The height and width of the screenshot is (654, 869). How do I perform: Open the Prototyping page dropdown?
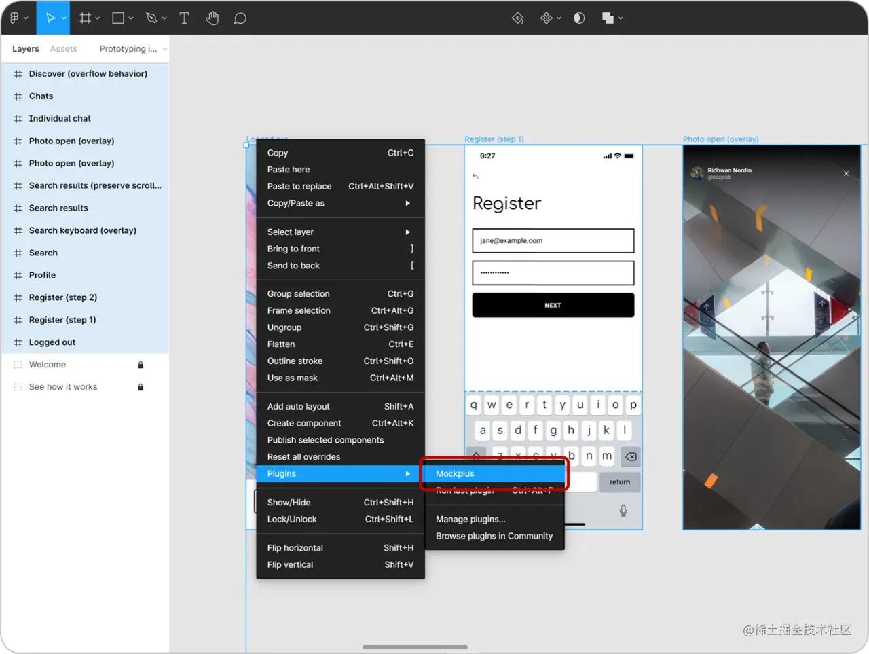(133, 49)
